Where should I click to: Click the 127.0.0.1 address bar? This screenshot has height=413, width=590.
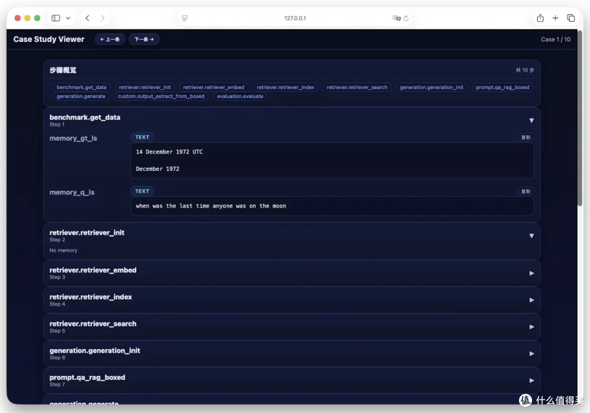295,18
